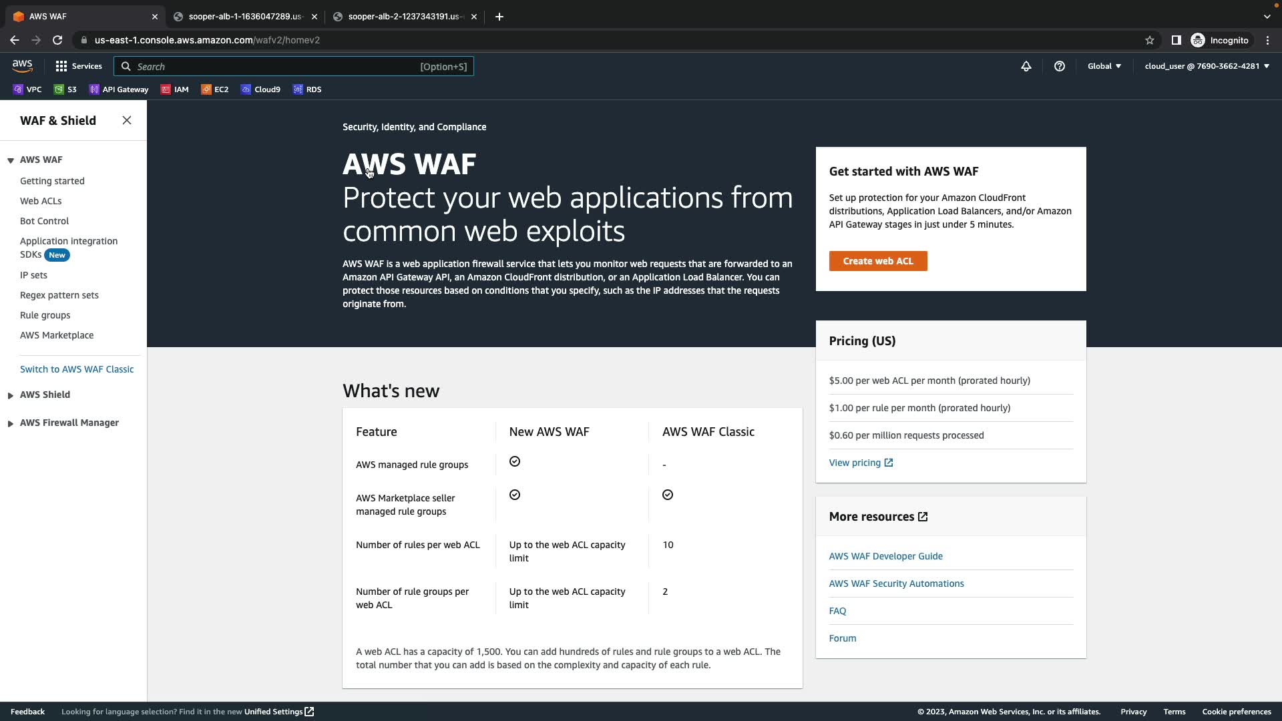
Task: Switch to the sooper-alb-1 browser tab
Action: (x=244, y=17)
